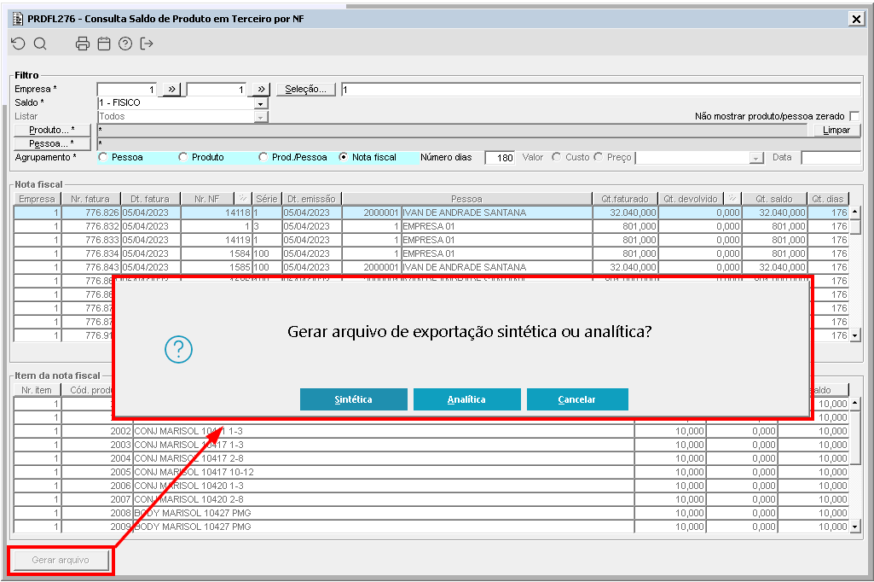Click sort icon beside Nr. NF header
This screenshot has width=874, height=582.
[243, 199]
